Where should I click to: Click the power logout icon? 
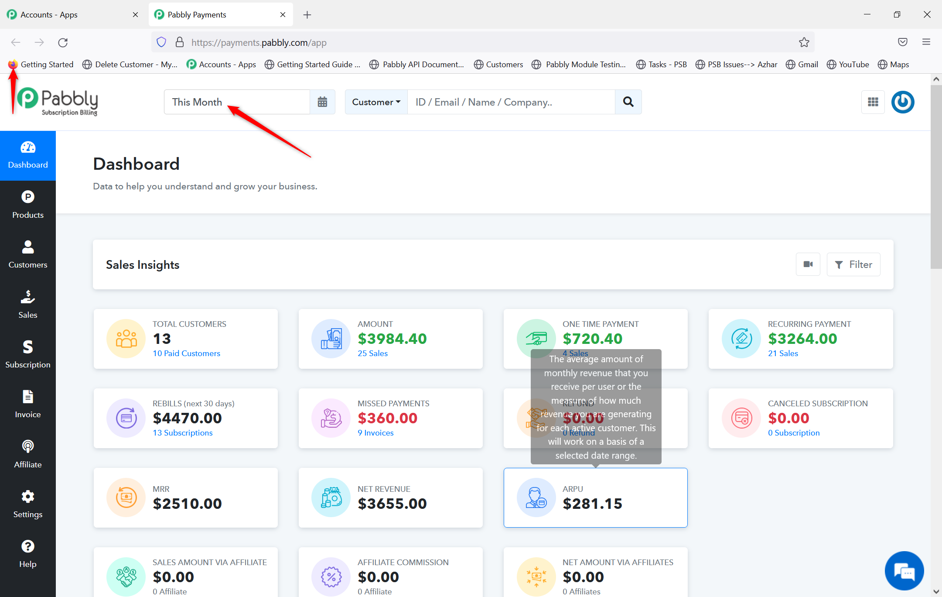pyautogui.click(x=903, y=102)
